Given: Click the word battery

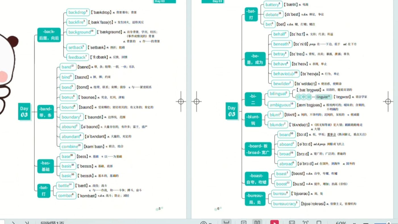Looking at the screenshot, I should (273, 5).
